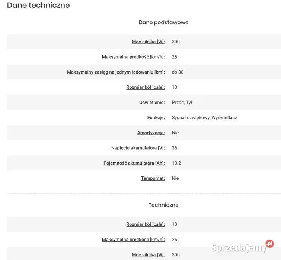
Task: Click the 'Amortyzacja' underlined label
Action: 151,133
